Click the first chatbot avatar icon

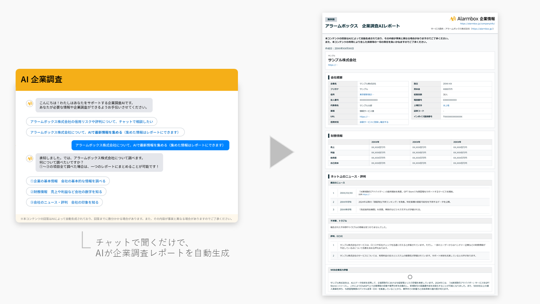coord(30,103)
